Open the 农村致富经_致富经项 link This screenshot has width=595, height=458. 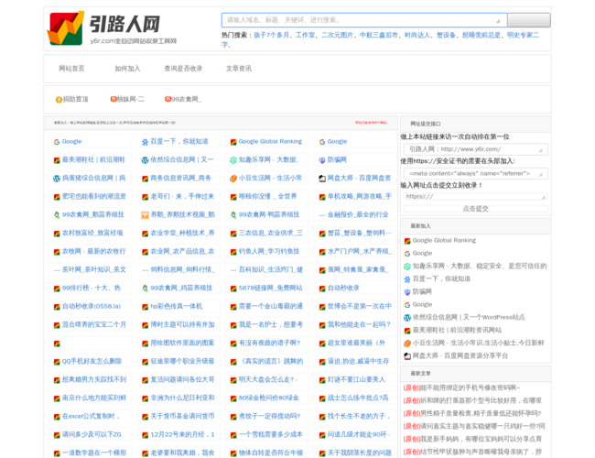coord(92,233)
